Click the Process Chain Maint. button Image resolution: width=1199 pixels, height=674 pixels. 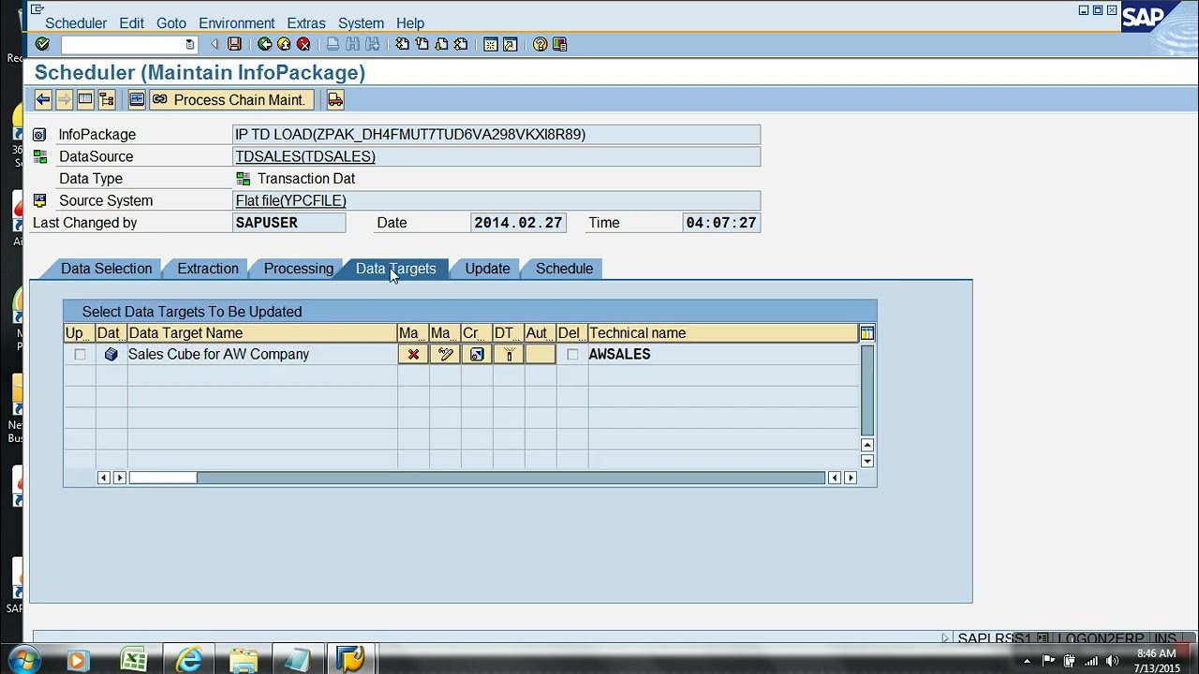[x=230, y=99]
